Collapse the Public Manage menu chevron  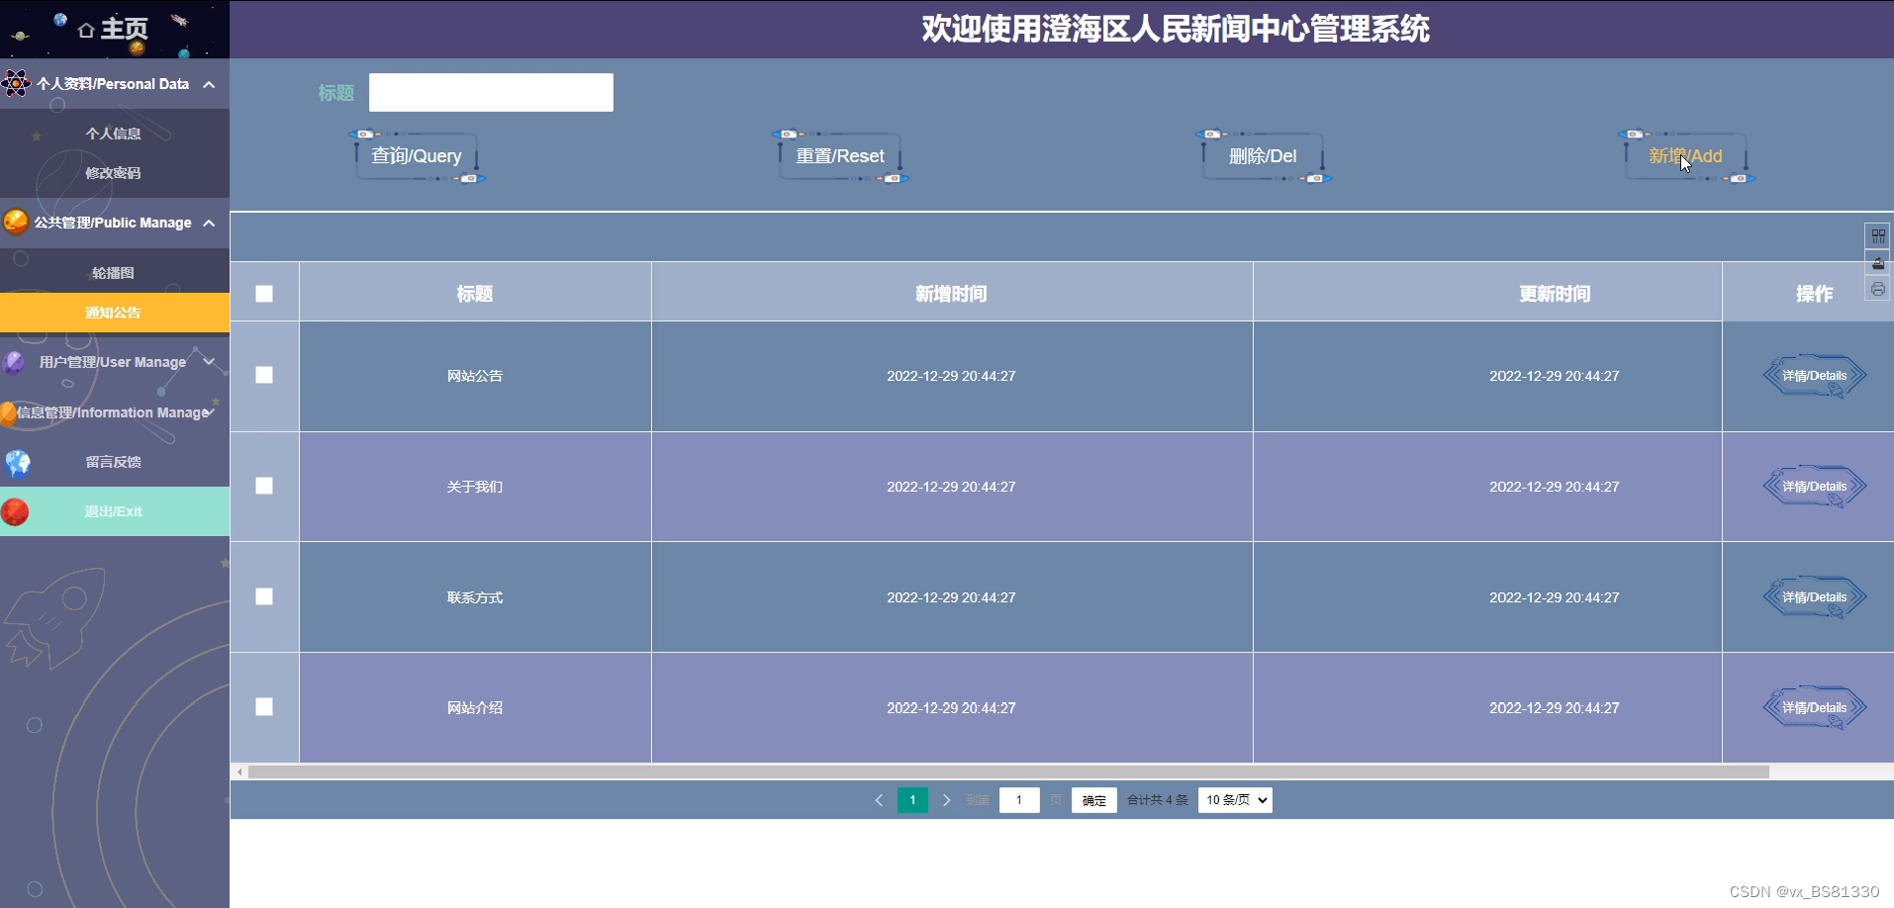pyautogui.click(x=209, y=223)
